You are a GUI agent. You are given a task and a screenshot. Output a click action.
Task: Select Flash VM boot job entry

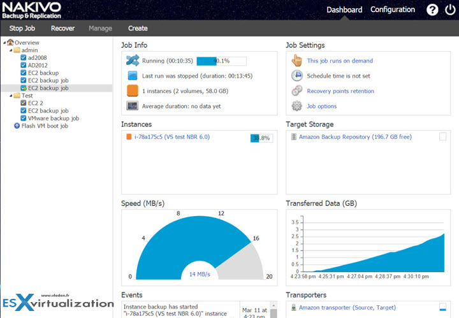[45, 126]
